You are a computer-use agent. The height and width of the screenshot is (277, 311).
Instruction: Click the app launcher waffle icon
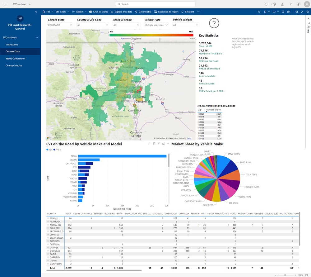pyautogui.click(x=6, y=4)
